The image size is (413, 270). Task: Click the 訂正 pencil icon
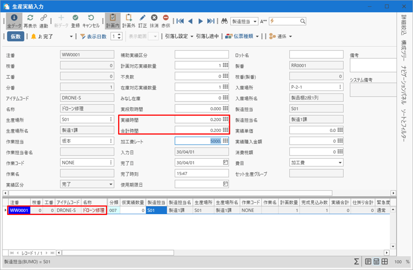pos(143,18)
